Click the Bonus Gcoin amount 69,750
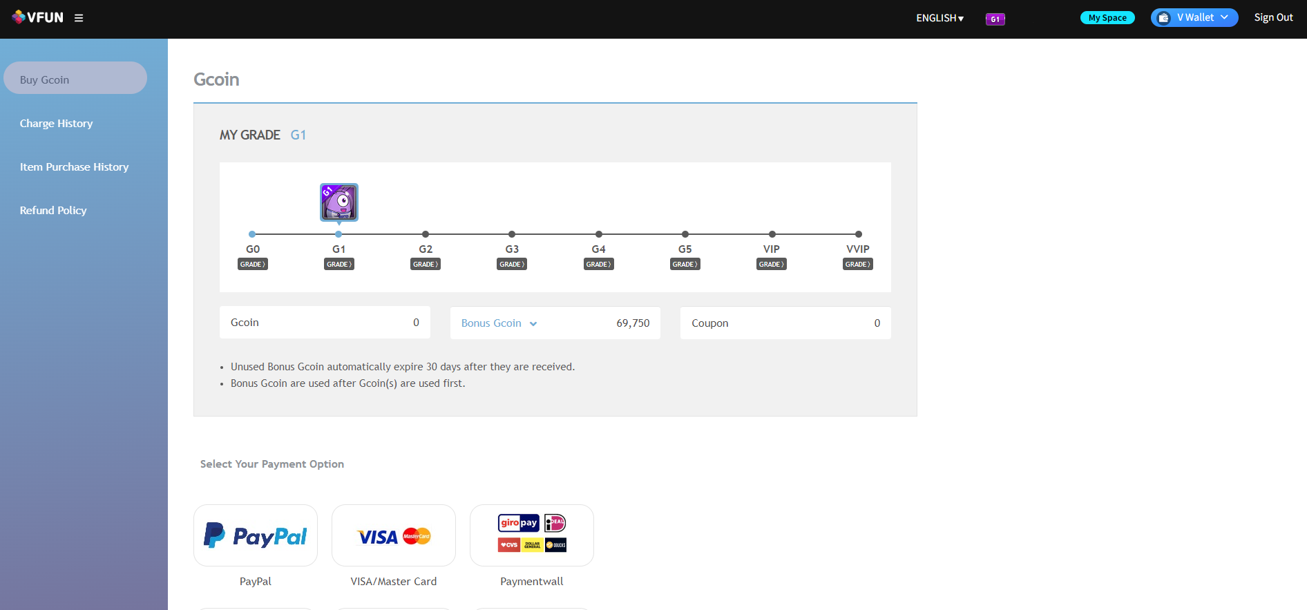 pyautogui.click(x=633, y=323)
